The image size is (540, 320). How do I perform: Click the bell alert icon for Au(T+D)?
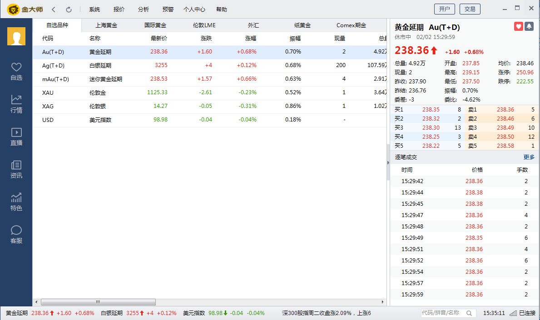(529, 26)
